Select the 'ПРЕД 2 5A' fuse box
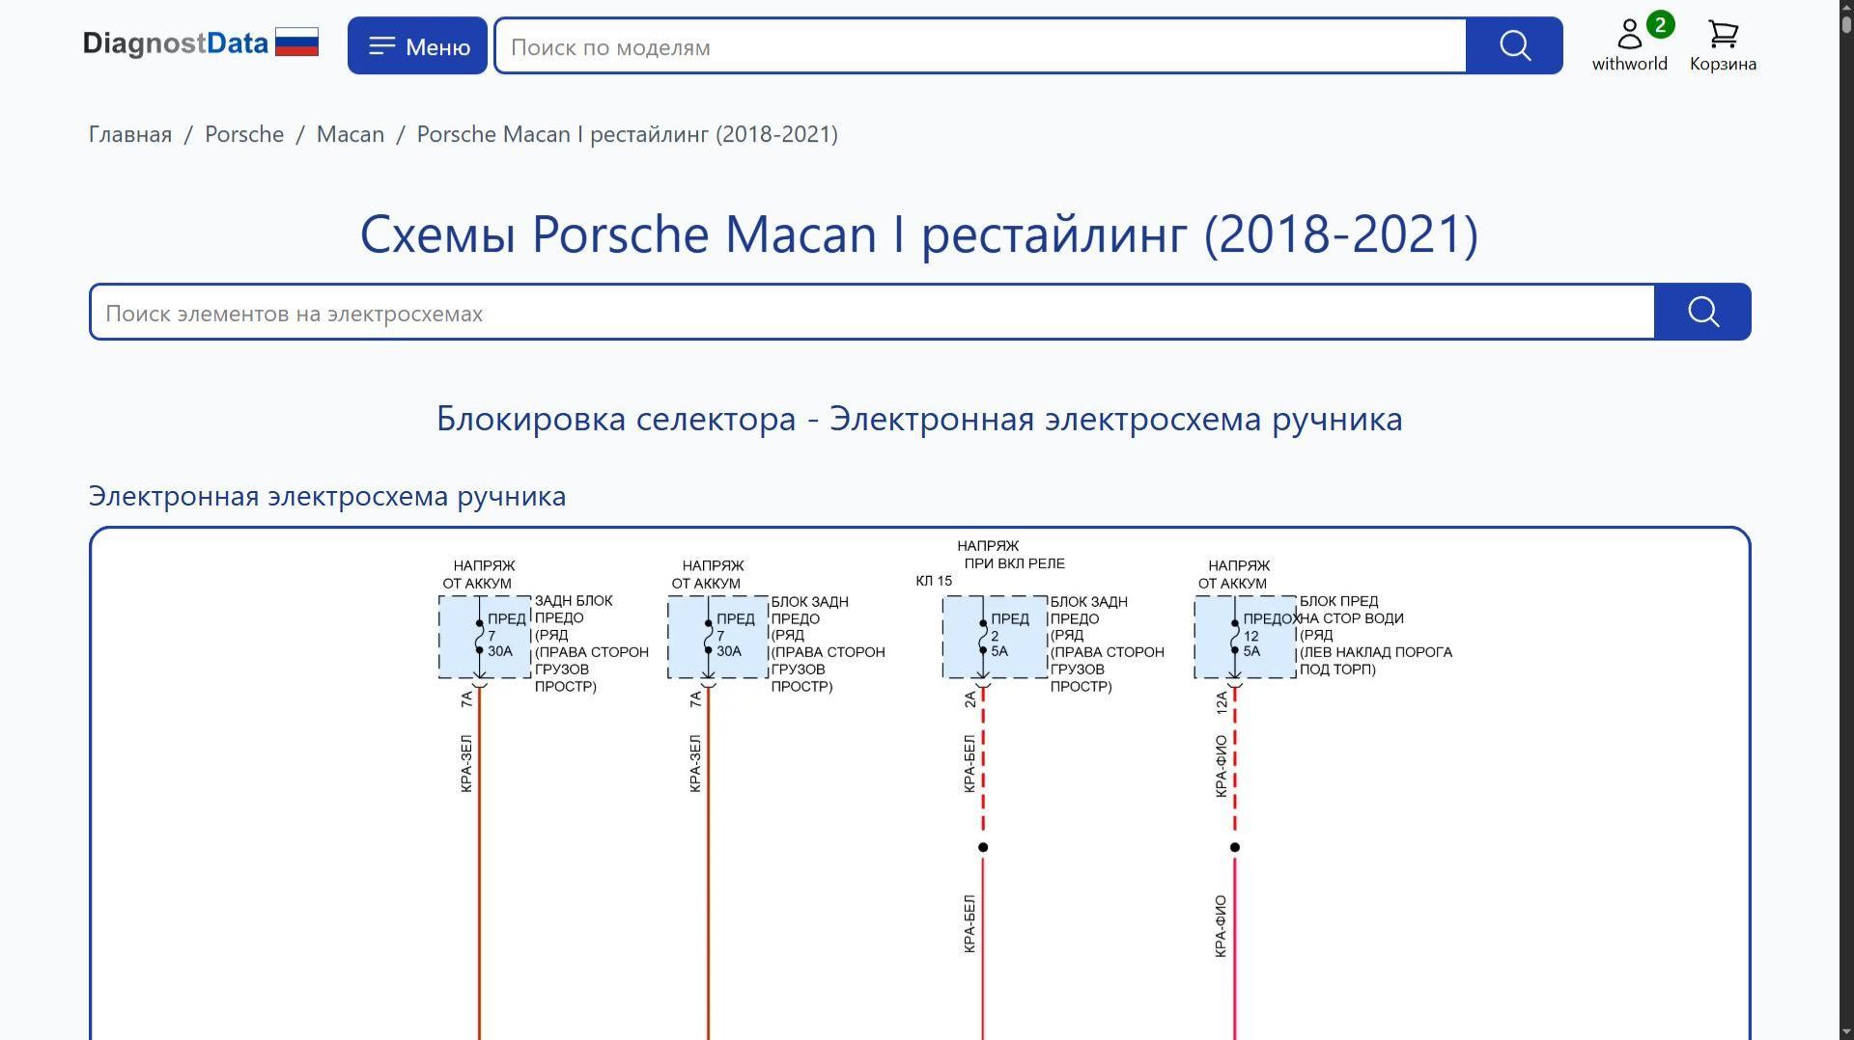This screenshot has width=1854, height=1040. [x=995, y=637]
